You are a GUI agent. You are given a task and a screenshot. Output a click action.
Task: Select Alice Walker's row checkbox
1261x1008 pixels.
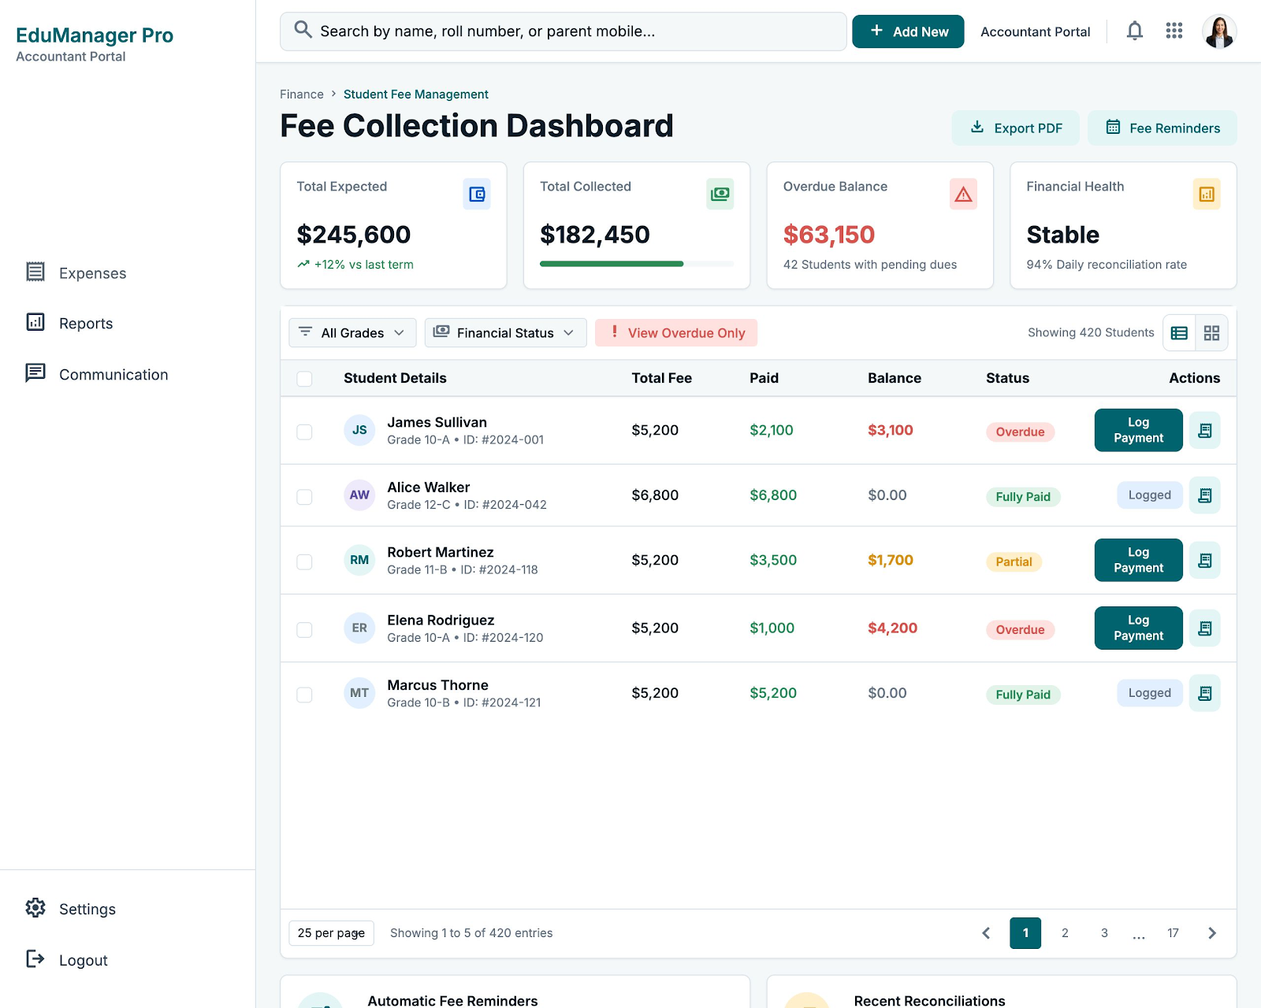[x=304, y=497]
